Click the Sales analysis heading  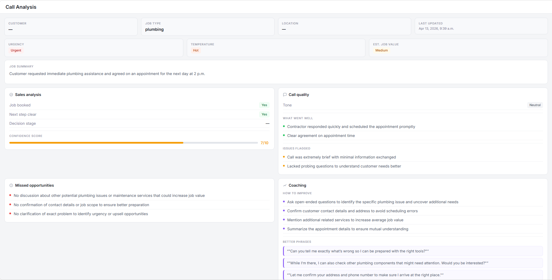click(x=28, y=95)
